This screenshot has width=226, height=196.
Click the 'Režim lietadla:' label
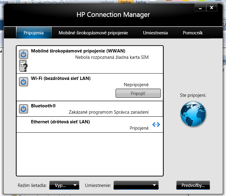point(32,185)
